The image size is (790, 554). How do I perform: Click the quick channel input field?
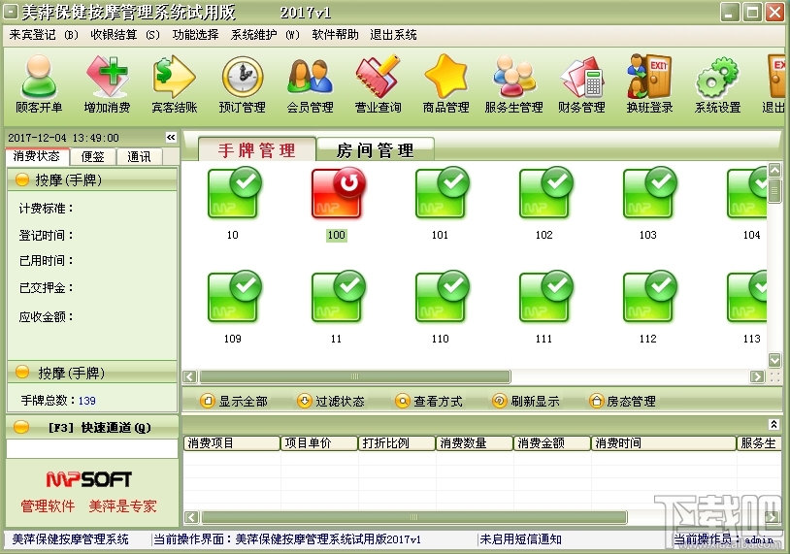tap(92, 449)
